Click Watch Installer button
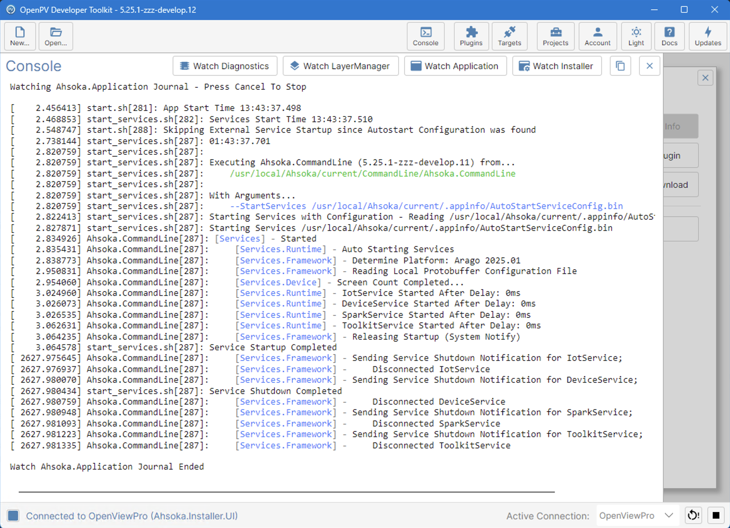The image size is (730, 528). [x=557, y=66]
